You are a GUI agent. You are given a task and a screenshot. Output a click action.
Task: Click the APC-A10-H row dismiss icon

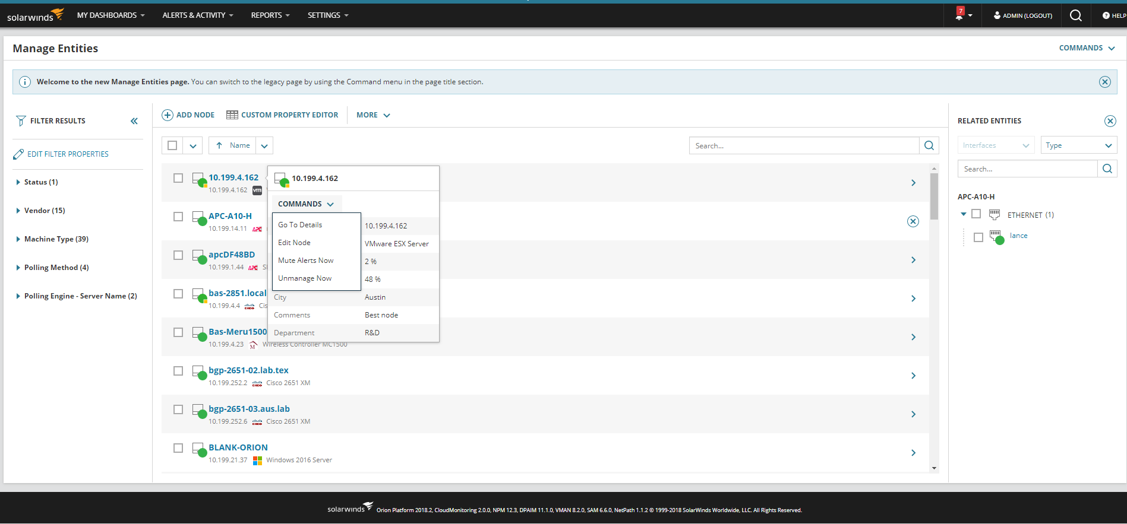point(913,221)
